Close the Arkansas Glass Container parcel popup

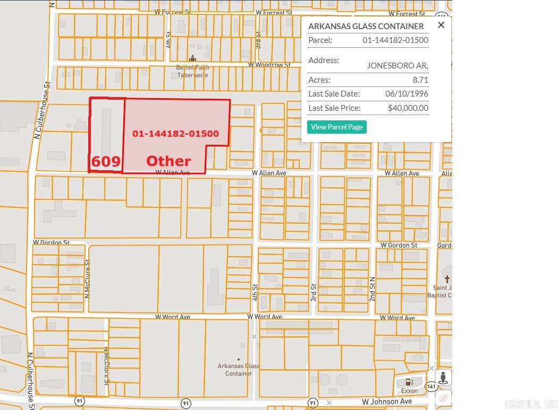(441, 25)
